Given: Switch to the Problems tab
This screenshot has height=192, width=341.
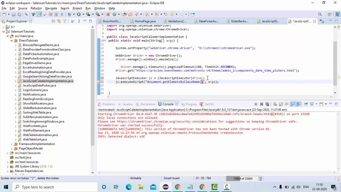Looking at the screenshot, I should point(107,105).
